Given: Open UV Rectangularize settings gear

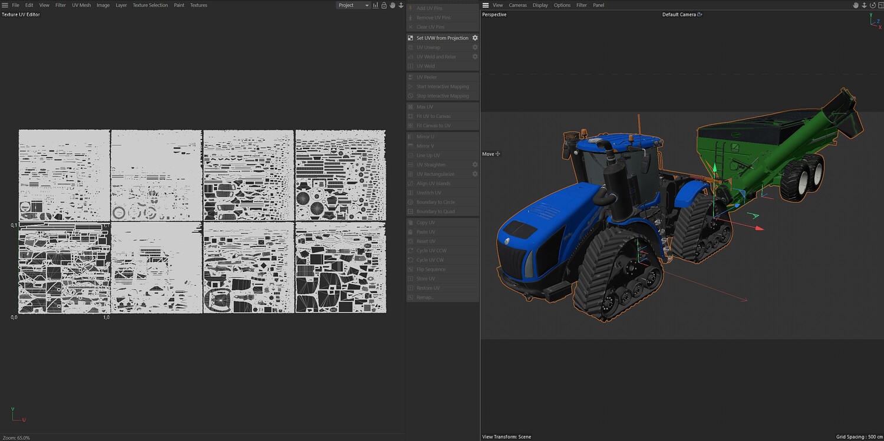Looking at the screenshot, I should (475, 174).
